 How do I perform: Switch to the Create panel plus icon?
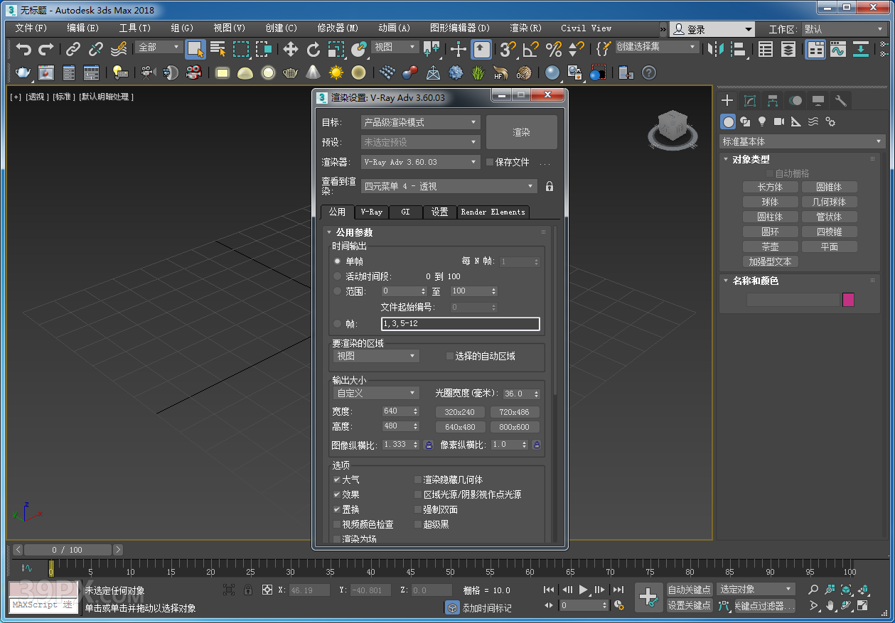point(727,100)
